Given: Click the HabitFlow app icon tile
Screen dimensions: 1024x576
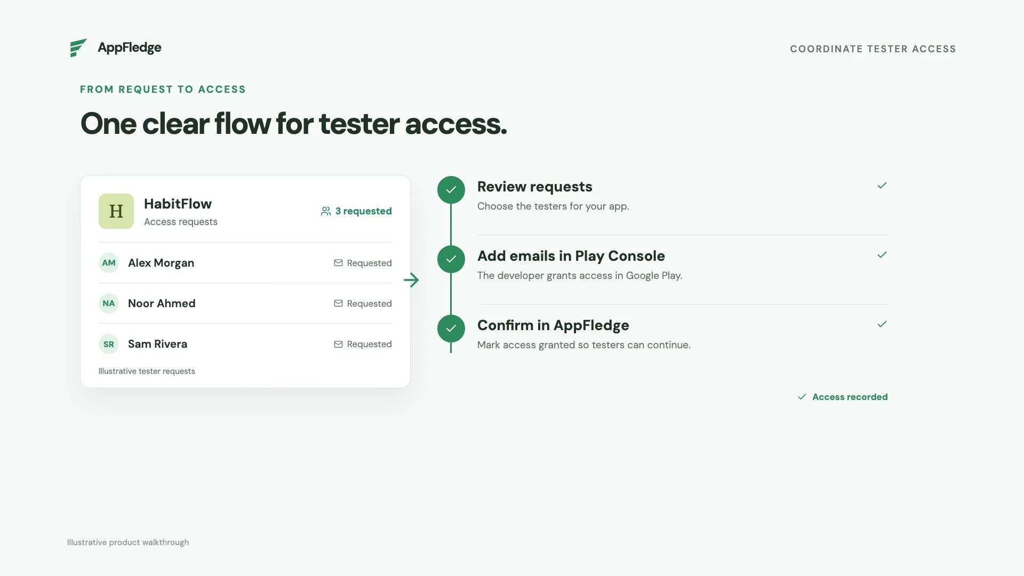Looking at the screenshot, I should [116, 211].
